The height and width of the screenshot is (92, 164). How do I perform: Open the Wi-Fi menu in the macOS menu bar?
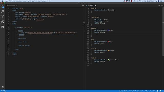point(140,1)
